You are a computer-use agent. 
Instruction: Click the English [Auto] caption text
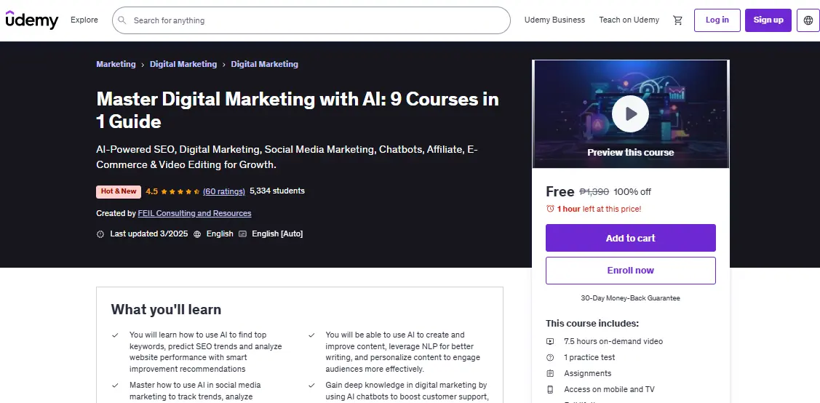(x=277, y=234)
